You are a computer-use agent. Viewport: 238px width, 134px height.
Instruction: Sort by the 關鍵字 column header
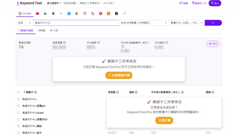coord(28,92)
